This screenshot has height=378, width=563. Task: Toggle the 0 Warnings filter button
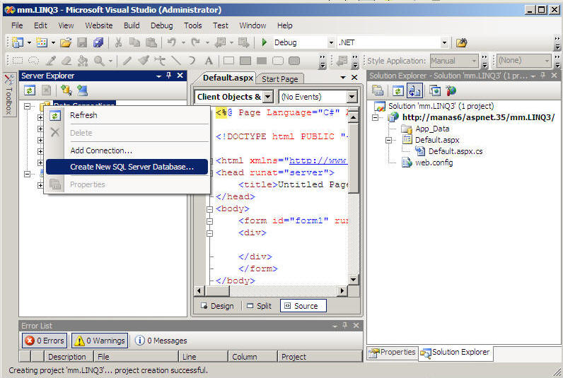tap(100, 341)
